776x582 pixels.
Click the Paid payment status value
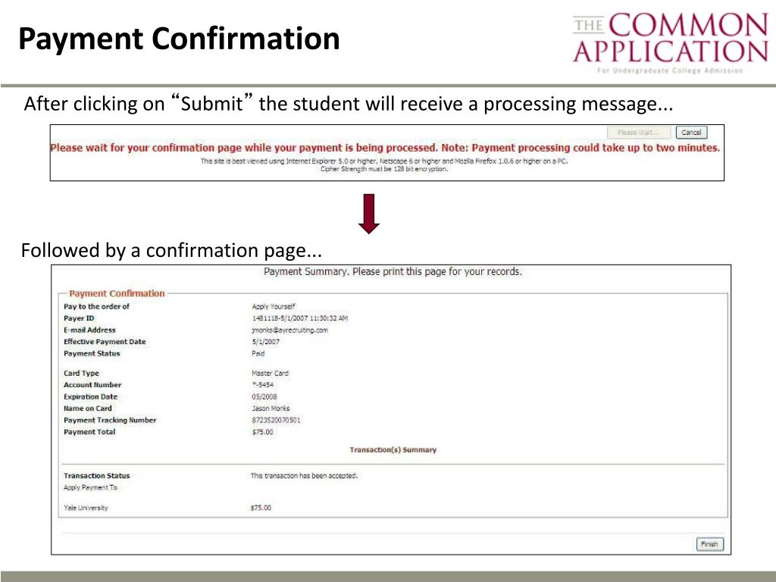[x=258, y=353]
